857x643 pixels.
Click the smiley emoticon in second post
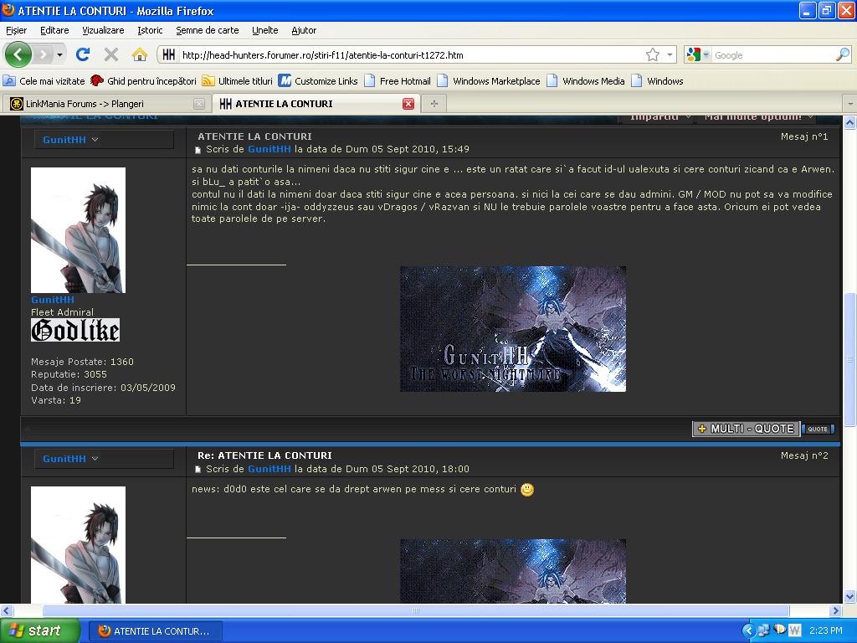pyautogui.click(x=527, y=489)
